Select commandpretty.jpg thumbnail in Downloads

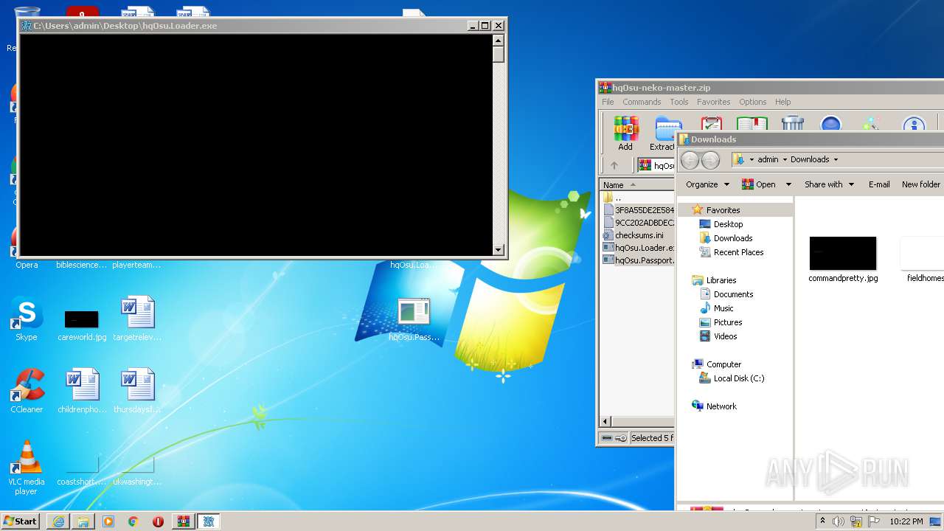point(843,260)
